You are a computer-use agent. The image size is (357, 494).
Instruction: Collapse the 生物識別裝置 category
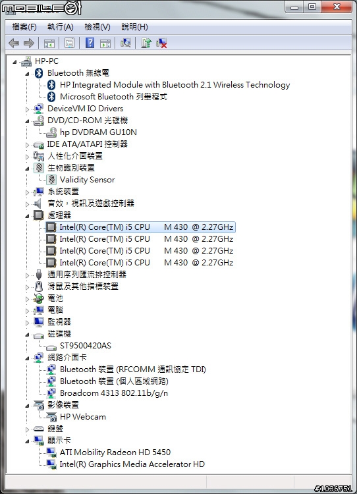27,169
